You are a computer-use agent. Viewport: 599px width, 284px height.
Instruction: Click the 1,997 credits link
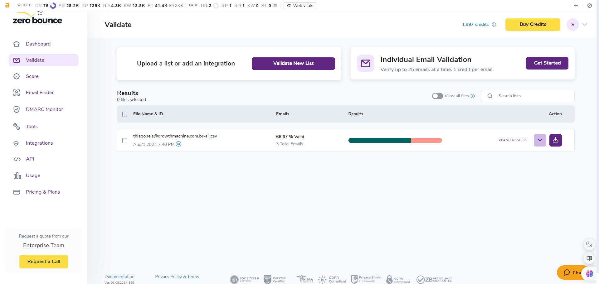pos(475,25)
